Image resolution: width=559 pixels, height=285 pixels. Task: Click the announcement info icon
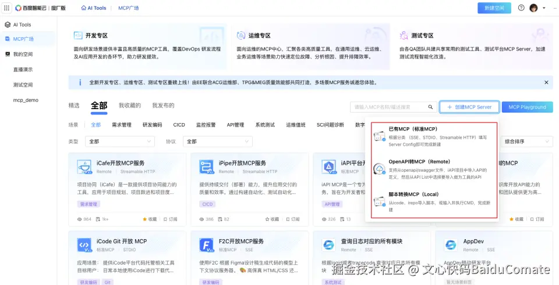point(80,82)
